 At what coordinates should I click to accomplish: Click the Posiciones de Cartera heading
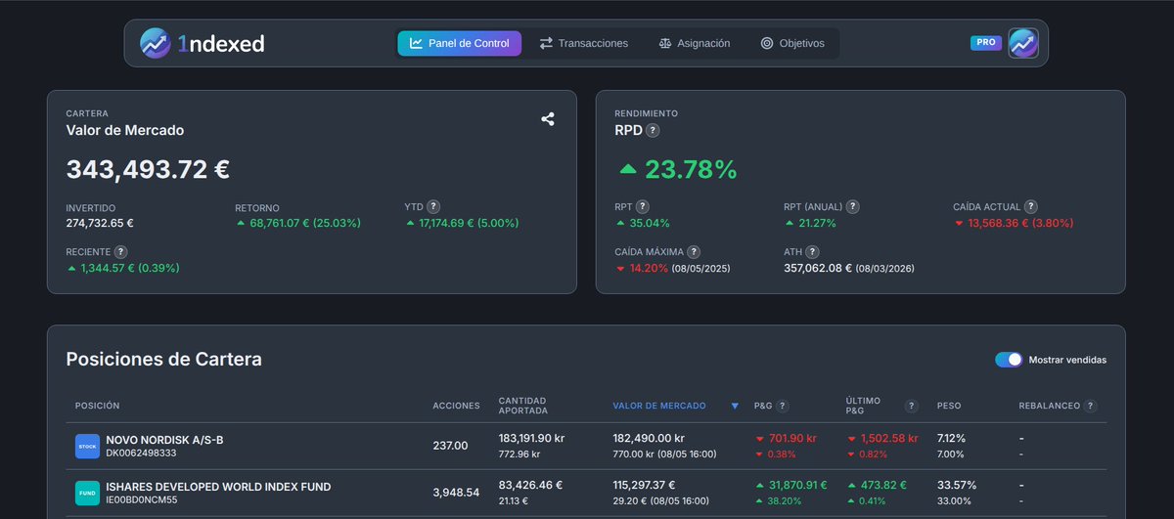(163, 360)
